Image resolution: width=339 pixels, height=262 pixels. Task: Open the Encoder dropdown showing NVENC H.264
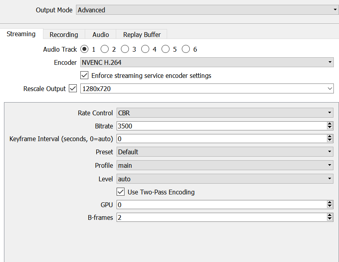(x=207, y=62)
